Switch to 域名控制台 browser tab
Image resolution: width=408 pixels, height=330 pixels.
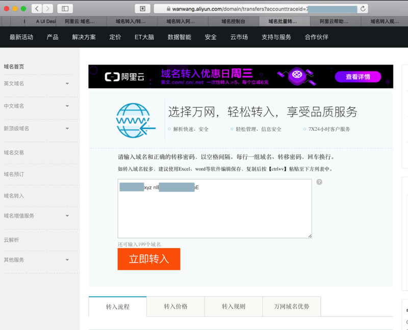click(234, 21)
